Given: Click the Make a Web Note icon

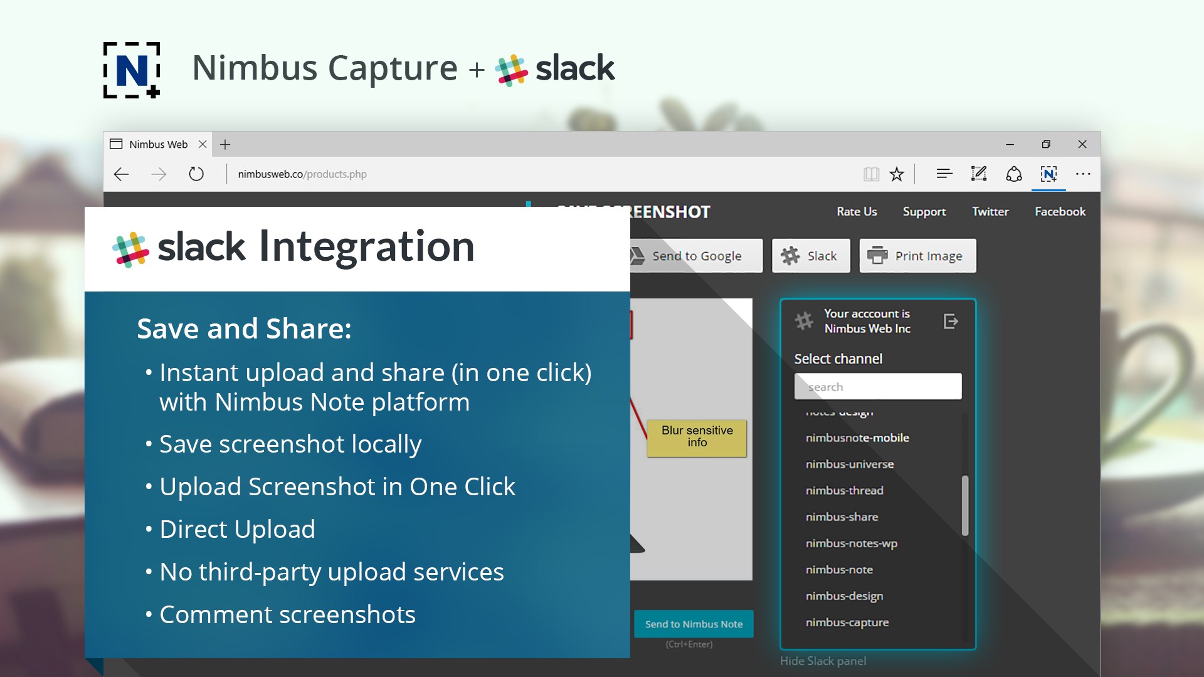Looking at the screenshot, I should coord(978,174).
